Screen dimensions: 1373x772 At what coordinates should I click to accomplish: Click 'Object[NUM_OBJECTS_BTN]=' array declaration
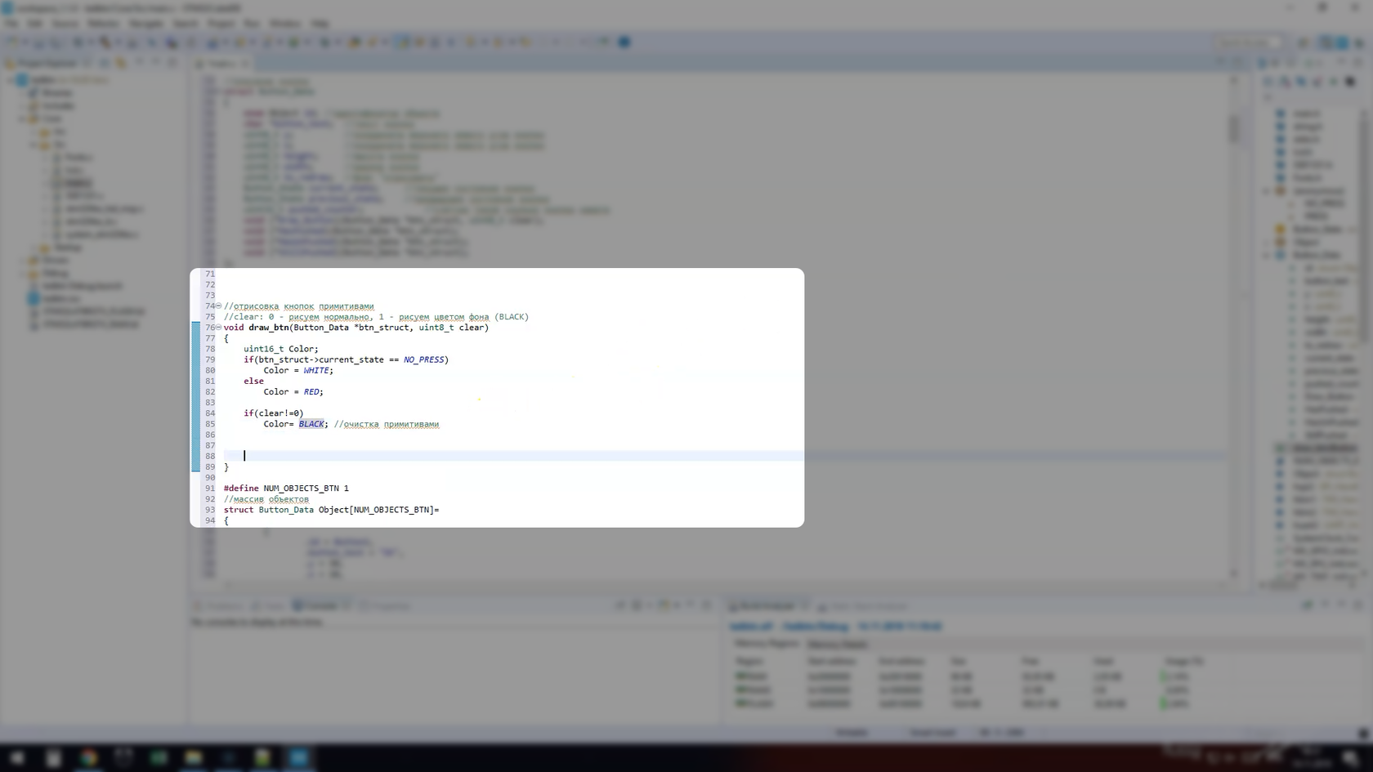pos(378,510)
